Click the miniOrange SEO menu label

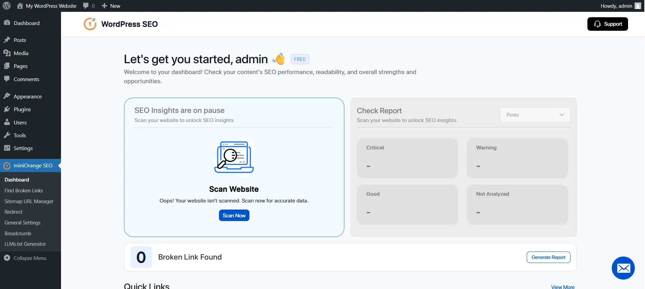[33, 166]
